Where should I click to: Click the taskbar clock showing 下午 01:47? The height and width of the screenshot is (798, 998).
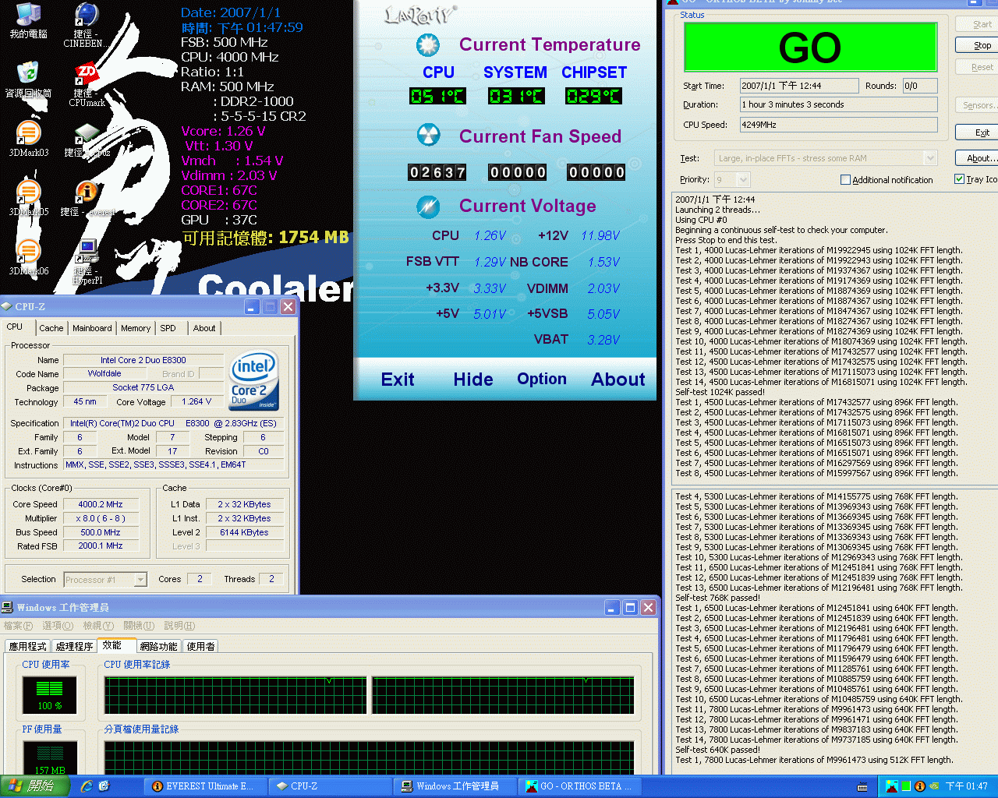(x=966, y=786)
